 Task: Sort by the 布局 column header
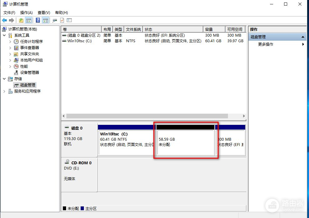107,30
